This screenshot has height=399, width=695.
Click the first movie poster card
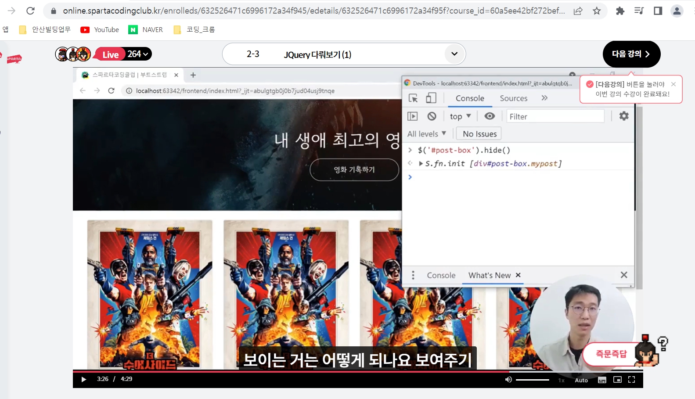click(x=150, y=295)
